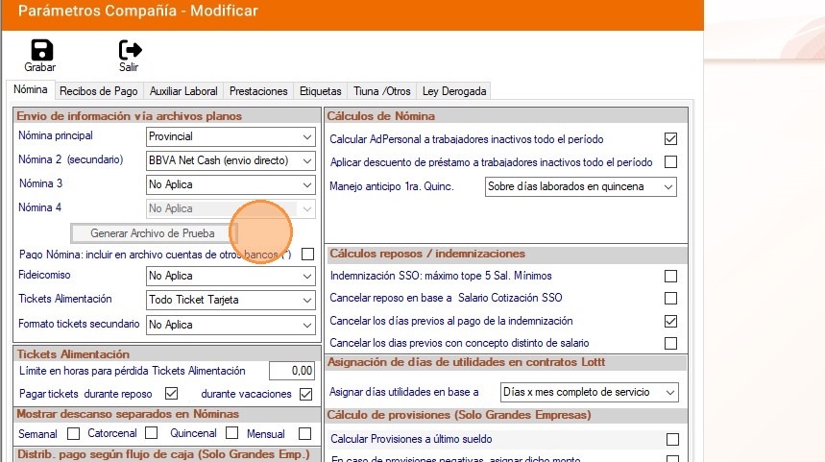
Task: Enable Cancelar reposo en base a Salario Cotización SSO
Action: pyautogui.click(x=670, y=299)
